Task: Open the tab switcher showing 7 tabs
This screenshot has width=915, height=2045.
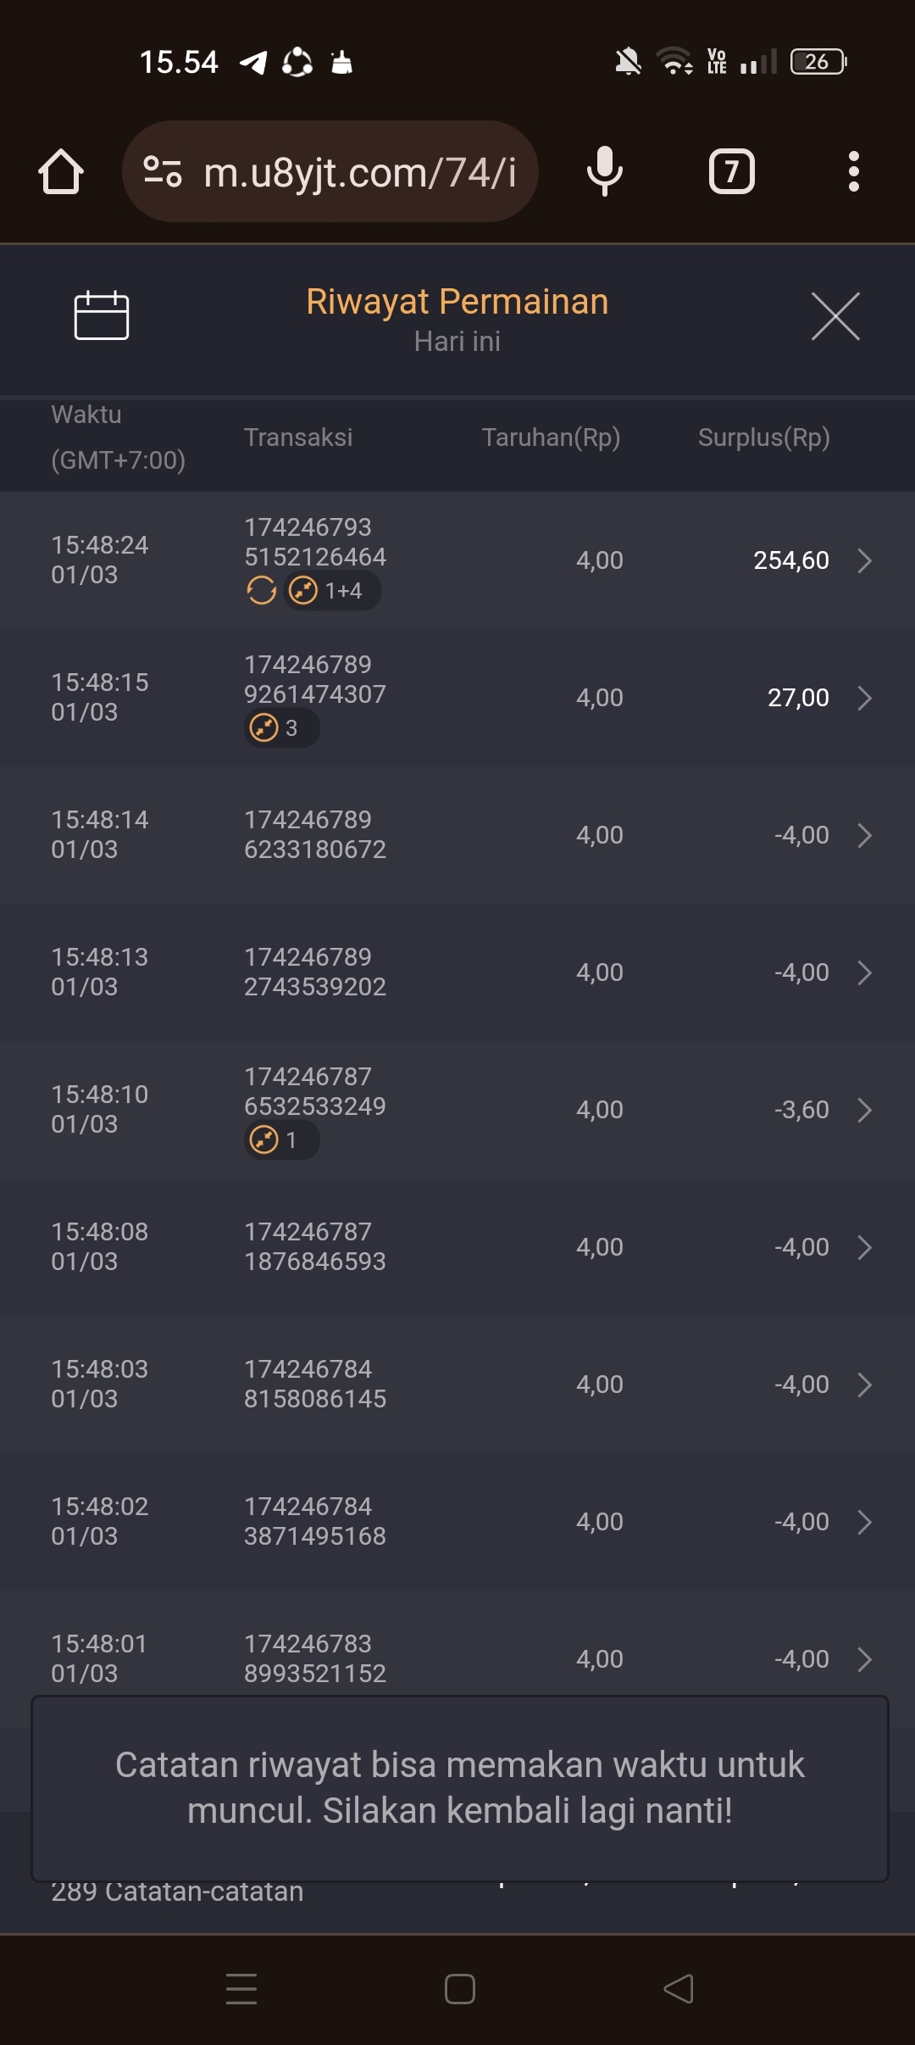Action: click(731, 172)
